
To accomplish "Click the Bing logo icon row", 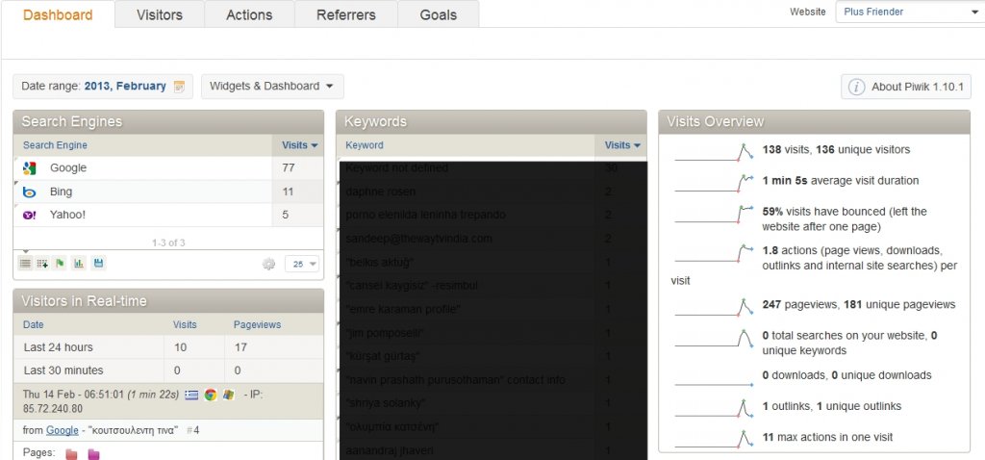I will (29, 192).
